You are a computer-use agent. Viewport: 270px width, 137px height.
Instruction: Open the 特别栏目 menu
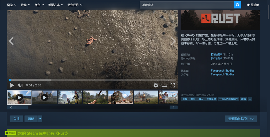[x=75, y=5]
